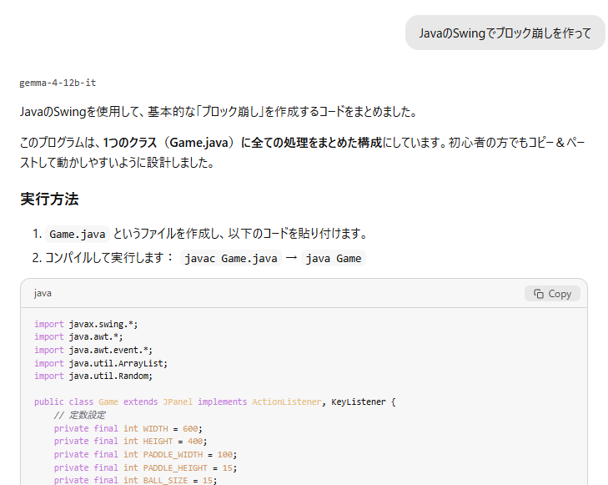
Task: Click the text コンパイルして実行します
Action: point(104,258)
